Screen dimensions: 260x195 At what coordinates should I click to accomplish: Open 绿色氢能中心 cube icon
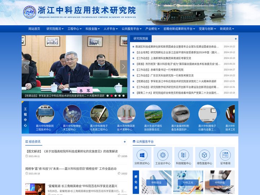[x=204, y=155]
